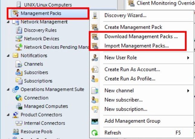
Task: Collapse the Notifications tree node
Action: tap(8, 56)
